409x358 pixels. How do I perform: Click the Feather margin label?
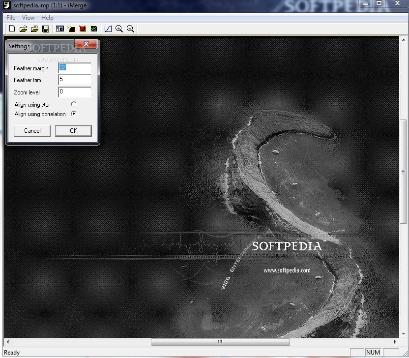(31, 68)
